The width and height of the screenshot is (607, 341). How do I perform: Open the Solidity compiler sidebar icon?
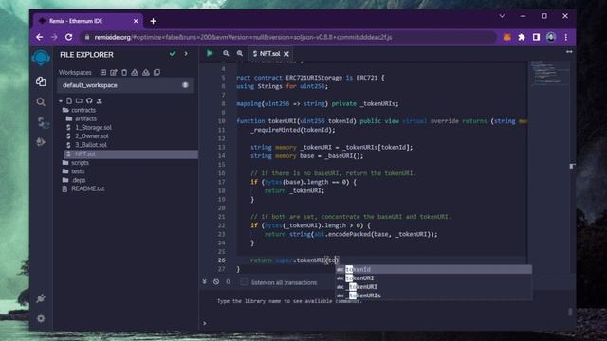(x=42, y=122)
